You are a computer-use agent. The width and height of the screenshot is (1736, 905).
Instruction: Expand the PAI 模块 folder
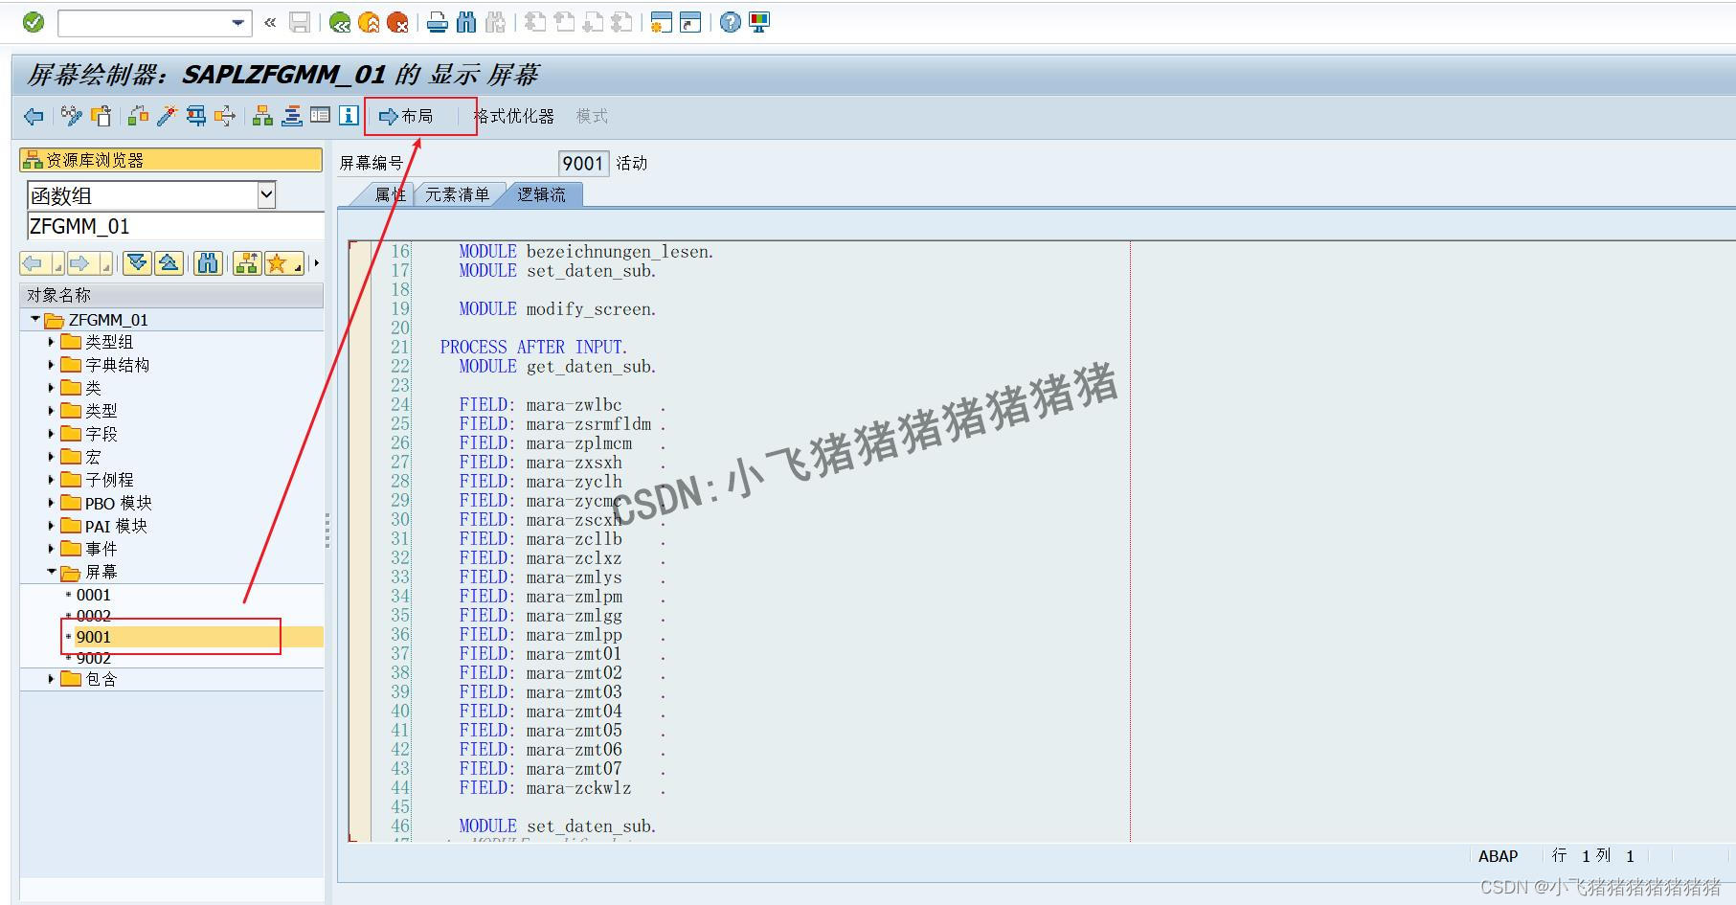pyautogui.click(x=52, y=526)
